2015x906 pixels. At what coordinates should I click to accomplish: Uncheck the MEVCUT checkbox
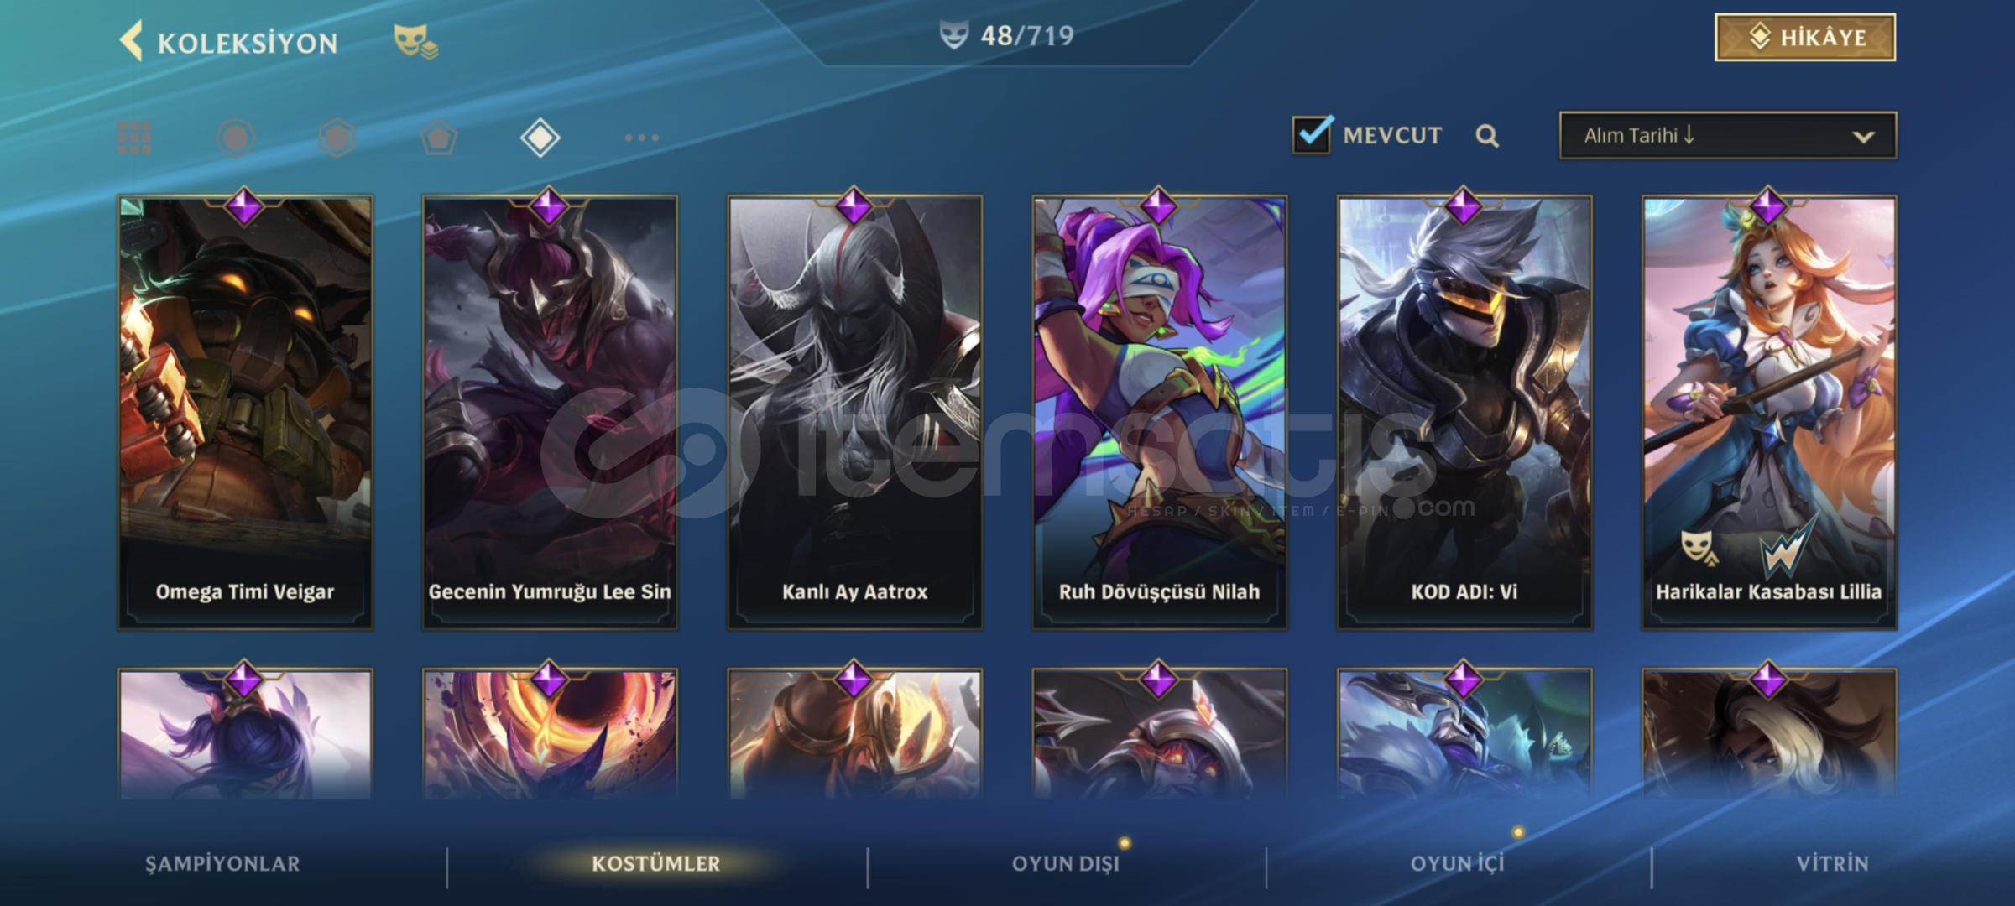[x=1312, y=135]
